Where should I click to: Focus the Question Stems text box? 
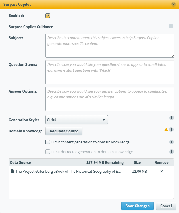pos(110,72)
